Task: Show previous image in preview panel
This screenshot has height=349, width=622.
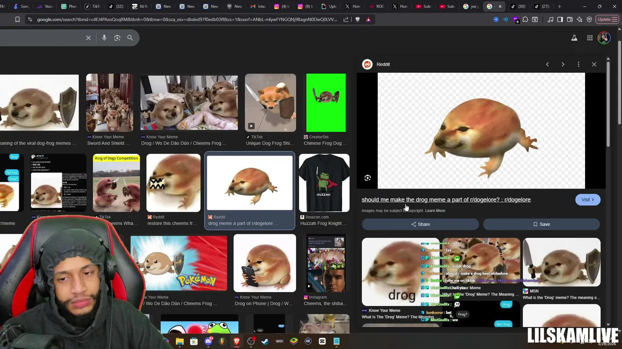Action: (547, 64)
